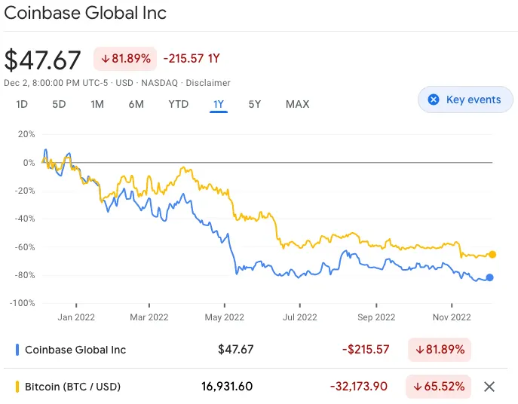Click the blue Coinbase legend color marker
Screen dimensions: 518x404
pos(17,350)
